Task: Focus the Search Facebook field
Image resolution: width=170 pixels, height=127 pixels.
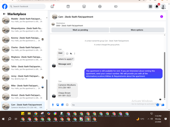Action: pos(27,6)
